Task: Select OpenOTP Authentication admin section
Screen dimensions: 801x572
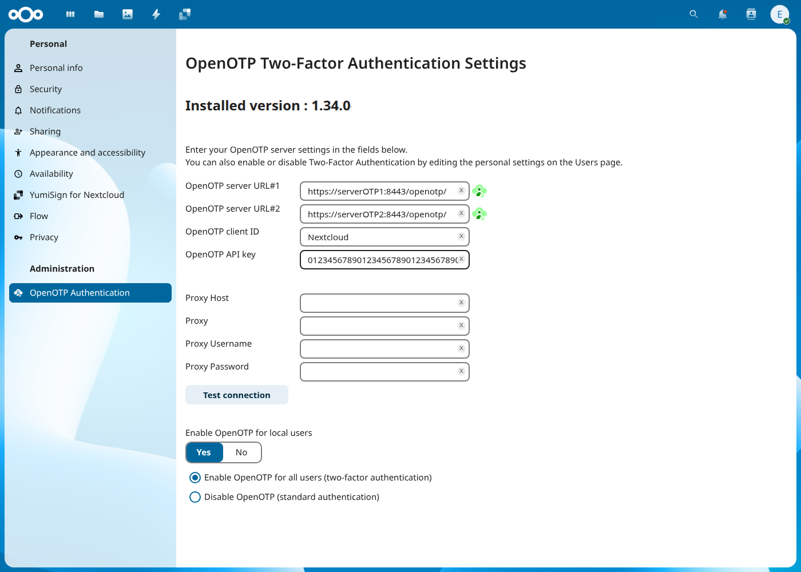Action: click(90, 293)
